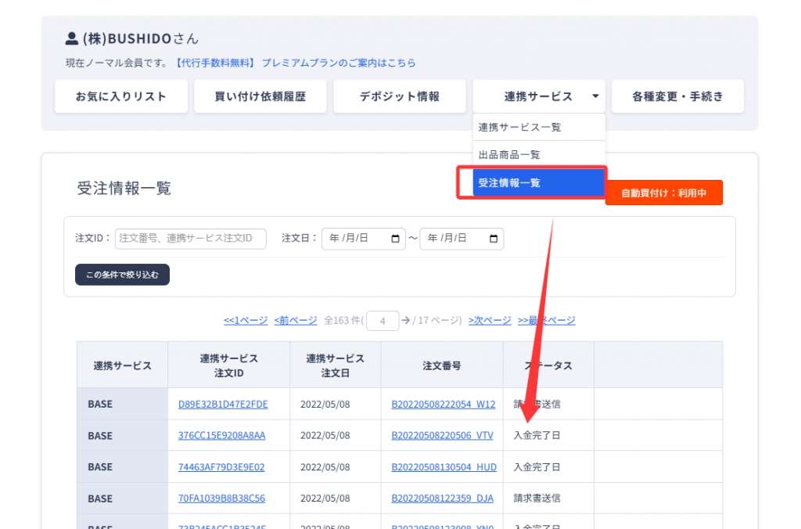
Task: Open デポジット情報
Action: (x=400, y=96)
